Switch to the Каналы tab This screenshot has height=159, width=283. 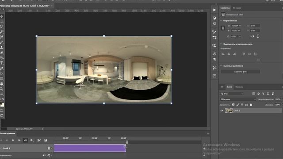pyautogui.click(x=239, y=87)
